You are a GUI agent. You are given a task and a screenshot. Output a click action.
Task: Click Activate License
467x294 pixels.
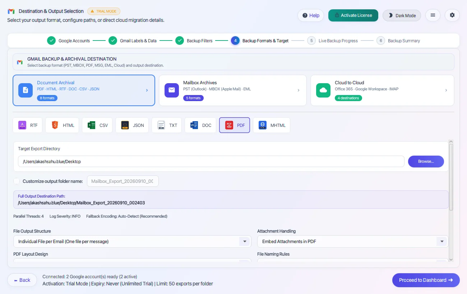[x=353, y=15]
